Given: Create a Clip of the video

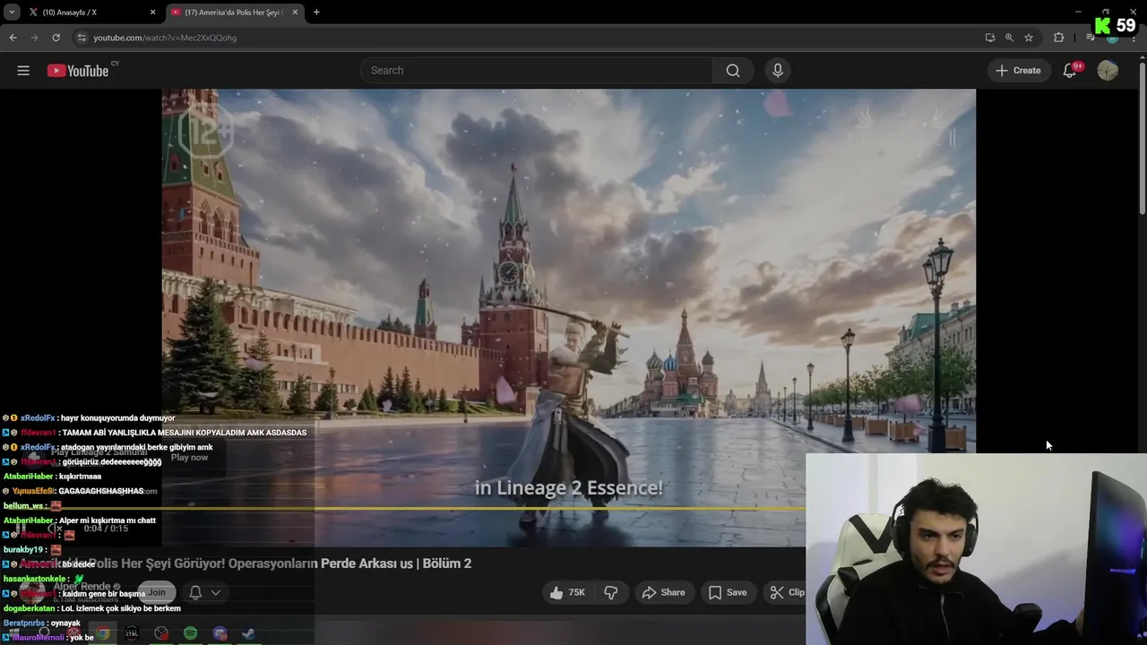Looking at the screenshot, I should (787, 592).
